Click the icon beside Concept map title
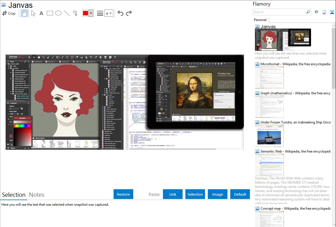The image size is (336, 227). coord(257,208)
